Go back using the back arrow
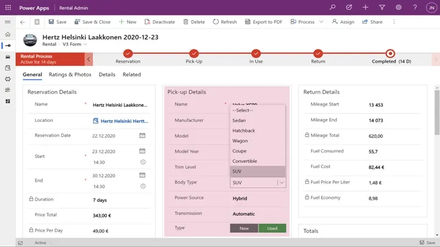The height and width of the screenshot is (247, 440). (23, 22)
